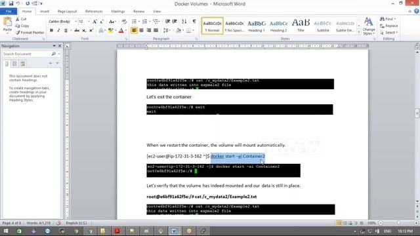The width and height of the screenshot is (420, 236).
Task: Clear formatting of the selected text
Action: [124, 22]
